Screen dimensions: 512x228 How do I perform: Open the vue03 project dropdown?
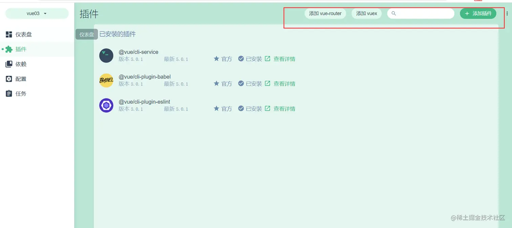click(37, 14)
